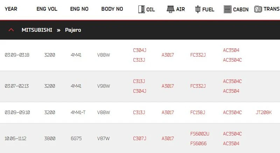This screenshot has height=153, width=280.
Task: Click the MITSUBISHI breadcrumb label
Action: (x=37, y=30)
